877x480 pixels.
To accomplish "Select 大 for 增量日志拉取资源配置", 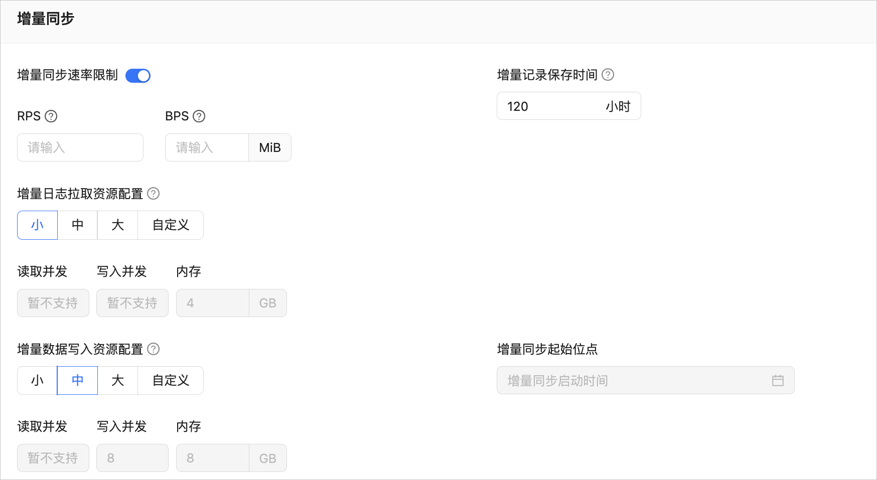I will (x=118, y=225).
